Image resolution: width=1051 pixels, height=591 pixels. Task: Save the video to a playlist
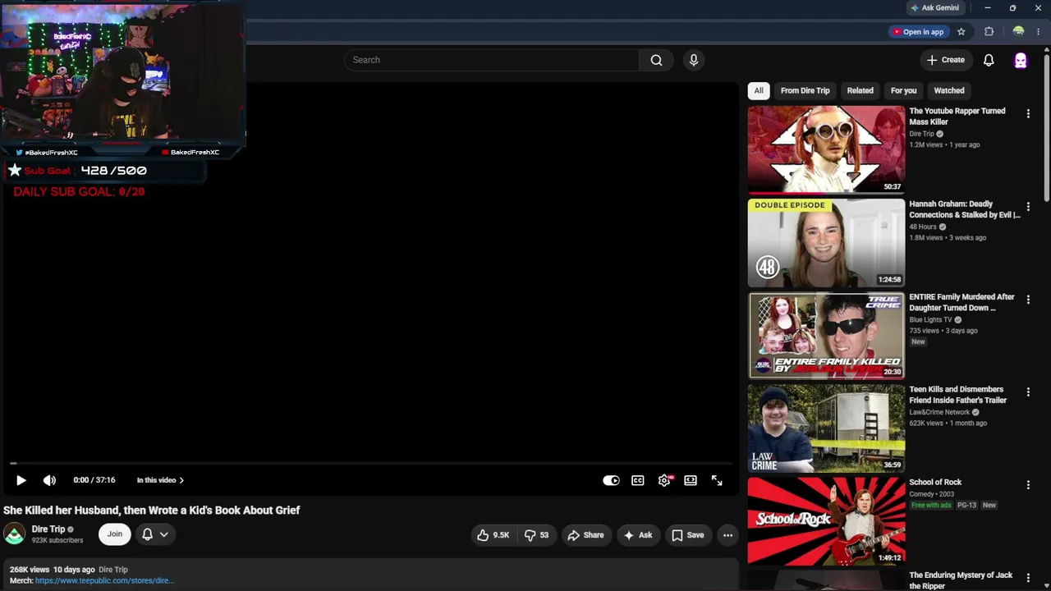pos(688,535)
